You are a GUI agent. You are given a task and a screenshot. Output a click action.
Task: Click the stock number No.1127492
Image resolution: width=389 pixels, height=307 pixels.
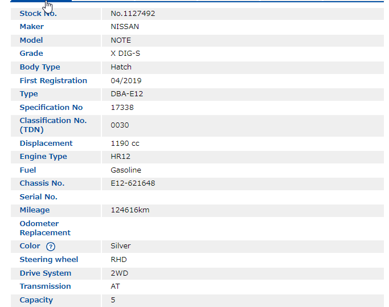pyautogui.click(x=133, y=13)
